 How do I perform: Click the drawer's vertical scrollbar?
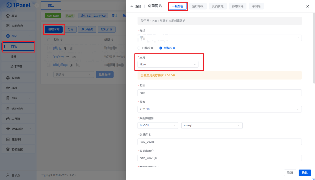pos(314,47)
